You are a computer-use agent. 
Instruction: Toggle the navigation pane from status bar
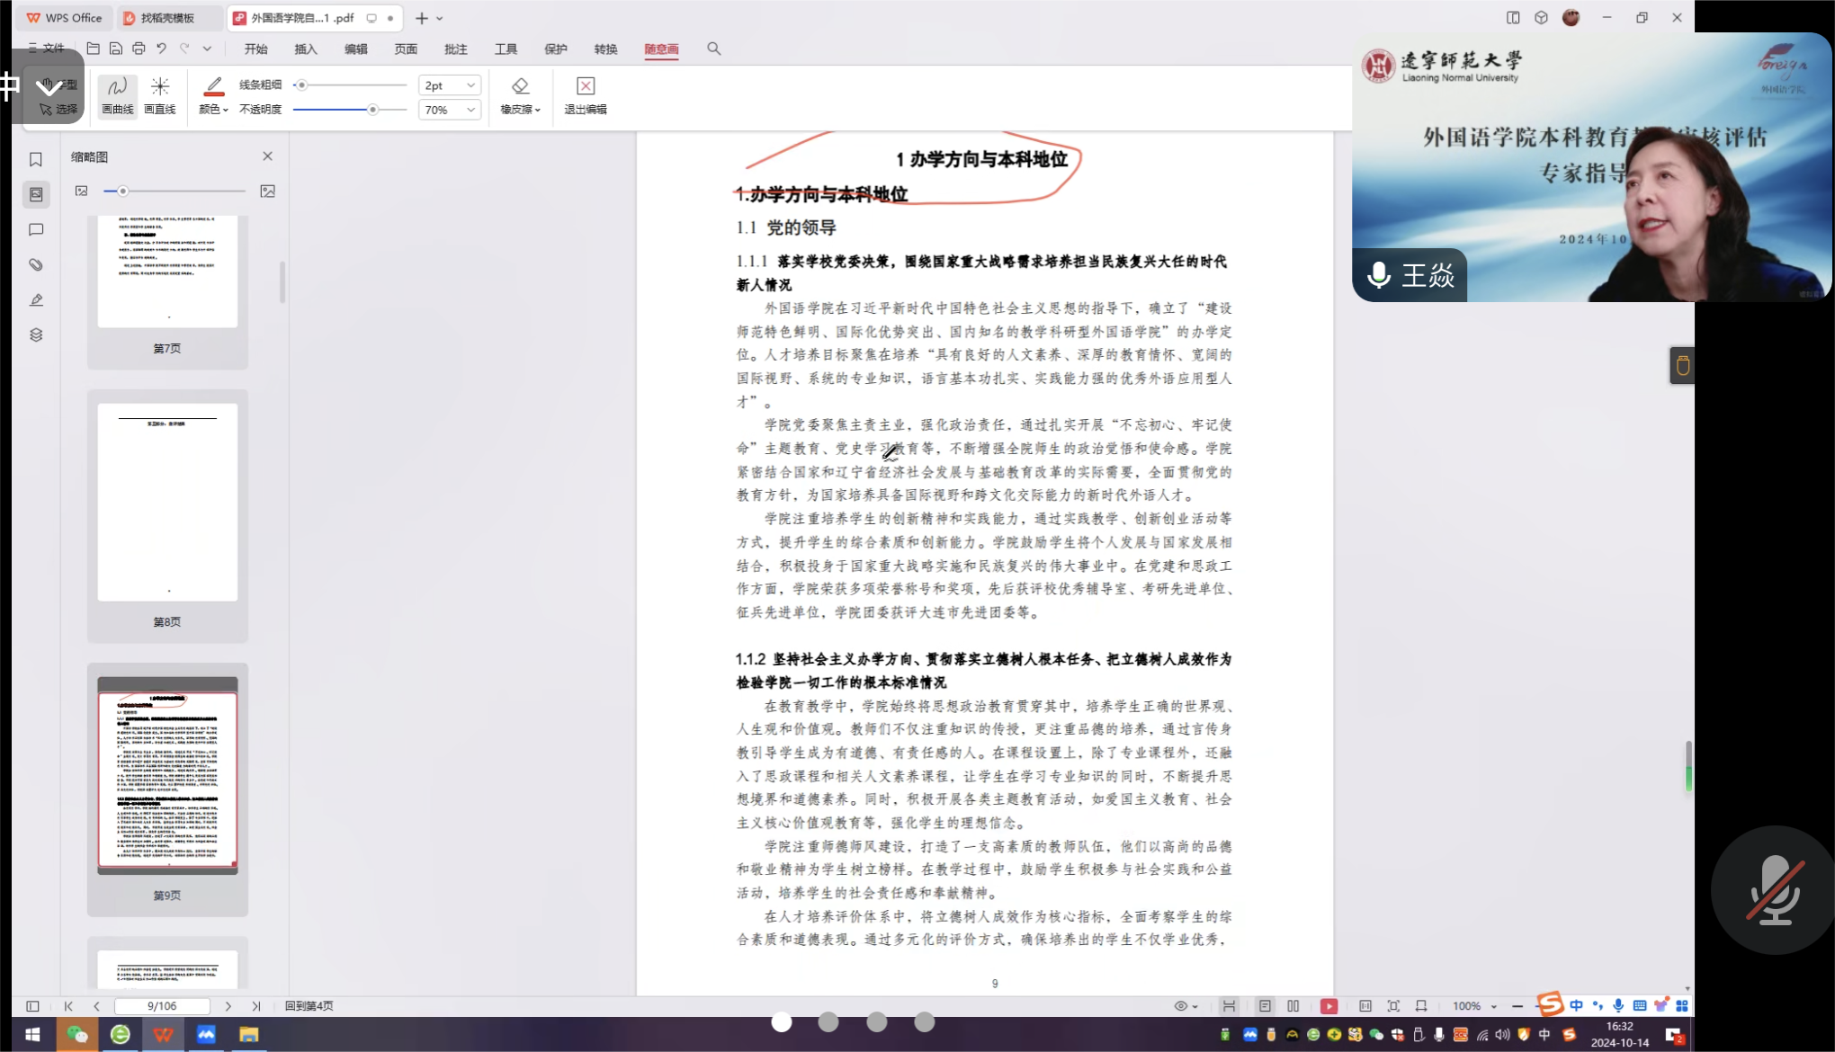(32, 1005)
